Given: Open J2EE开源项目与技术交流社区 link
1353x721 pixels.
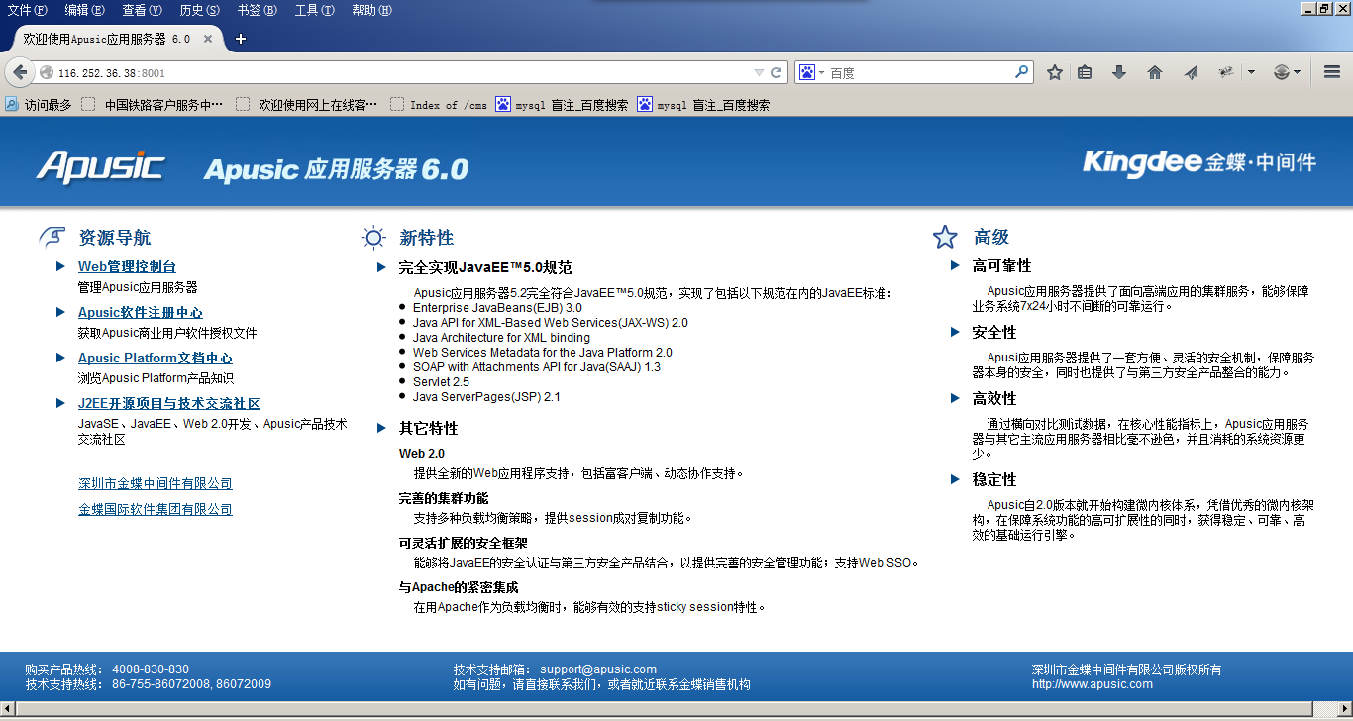Looking at the screenshot, I should click(169, 403).
